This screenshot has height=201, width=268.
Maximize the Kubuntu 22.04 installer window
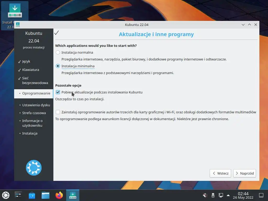click(x=249, y=25)
